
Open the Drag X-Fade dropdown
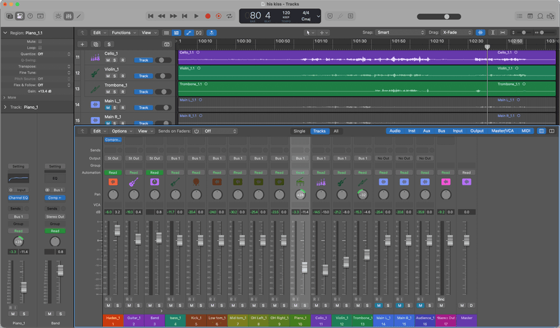457,32
